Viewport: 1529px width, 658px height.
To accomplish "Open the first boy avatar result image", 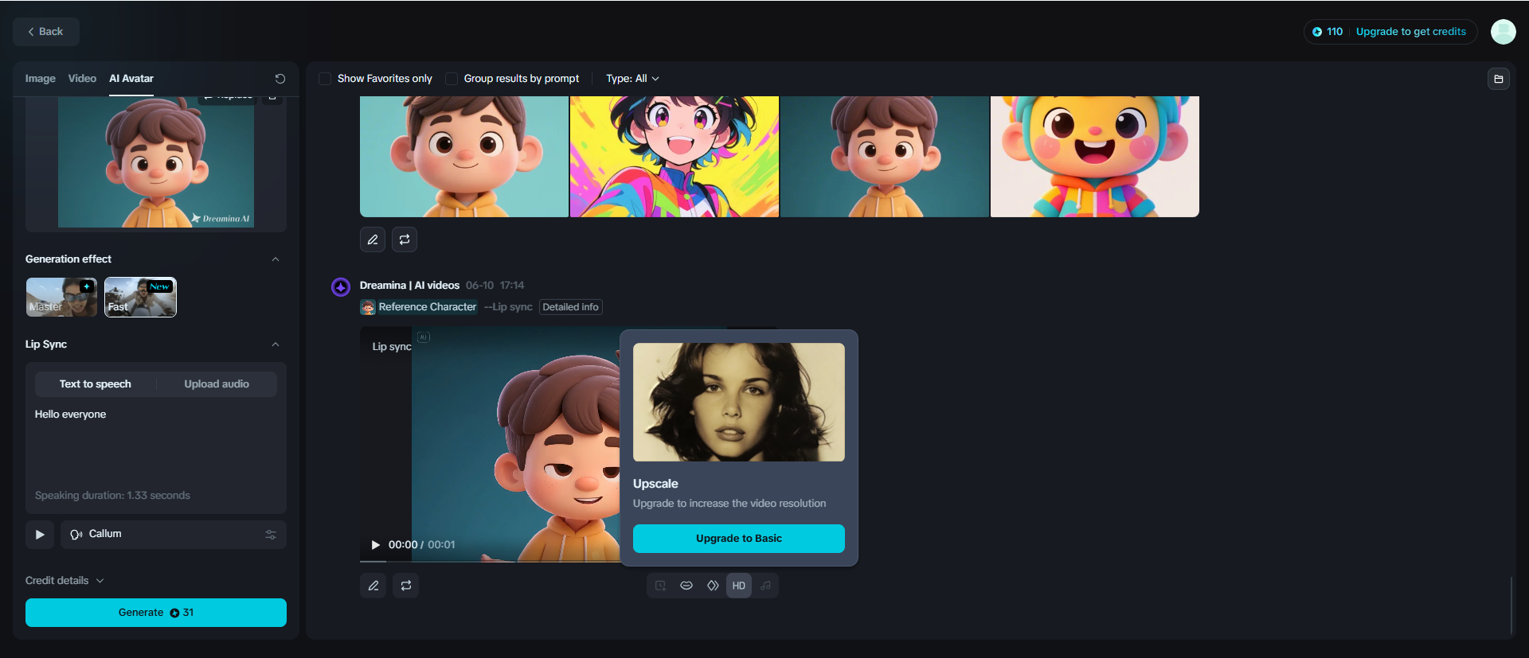I will pos(464,157).
